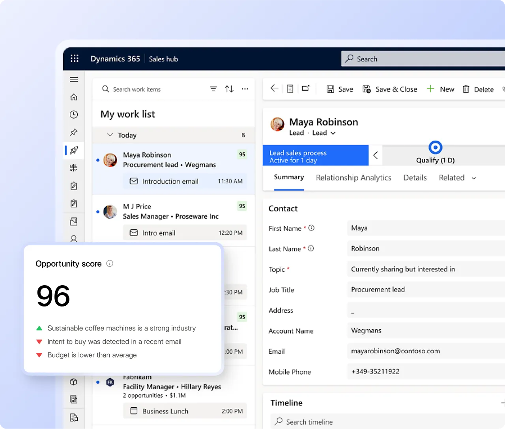Click the bottom document sidebar icon
Screen dimensions: 505x429
pos(74,417)
